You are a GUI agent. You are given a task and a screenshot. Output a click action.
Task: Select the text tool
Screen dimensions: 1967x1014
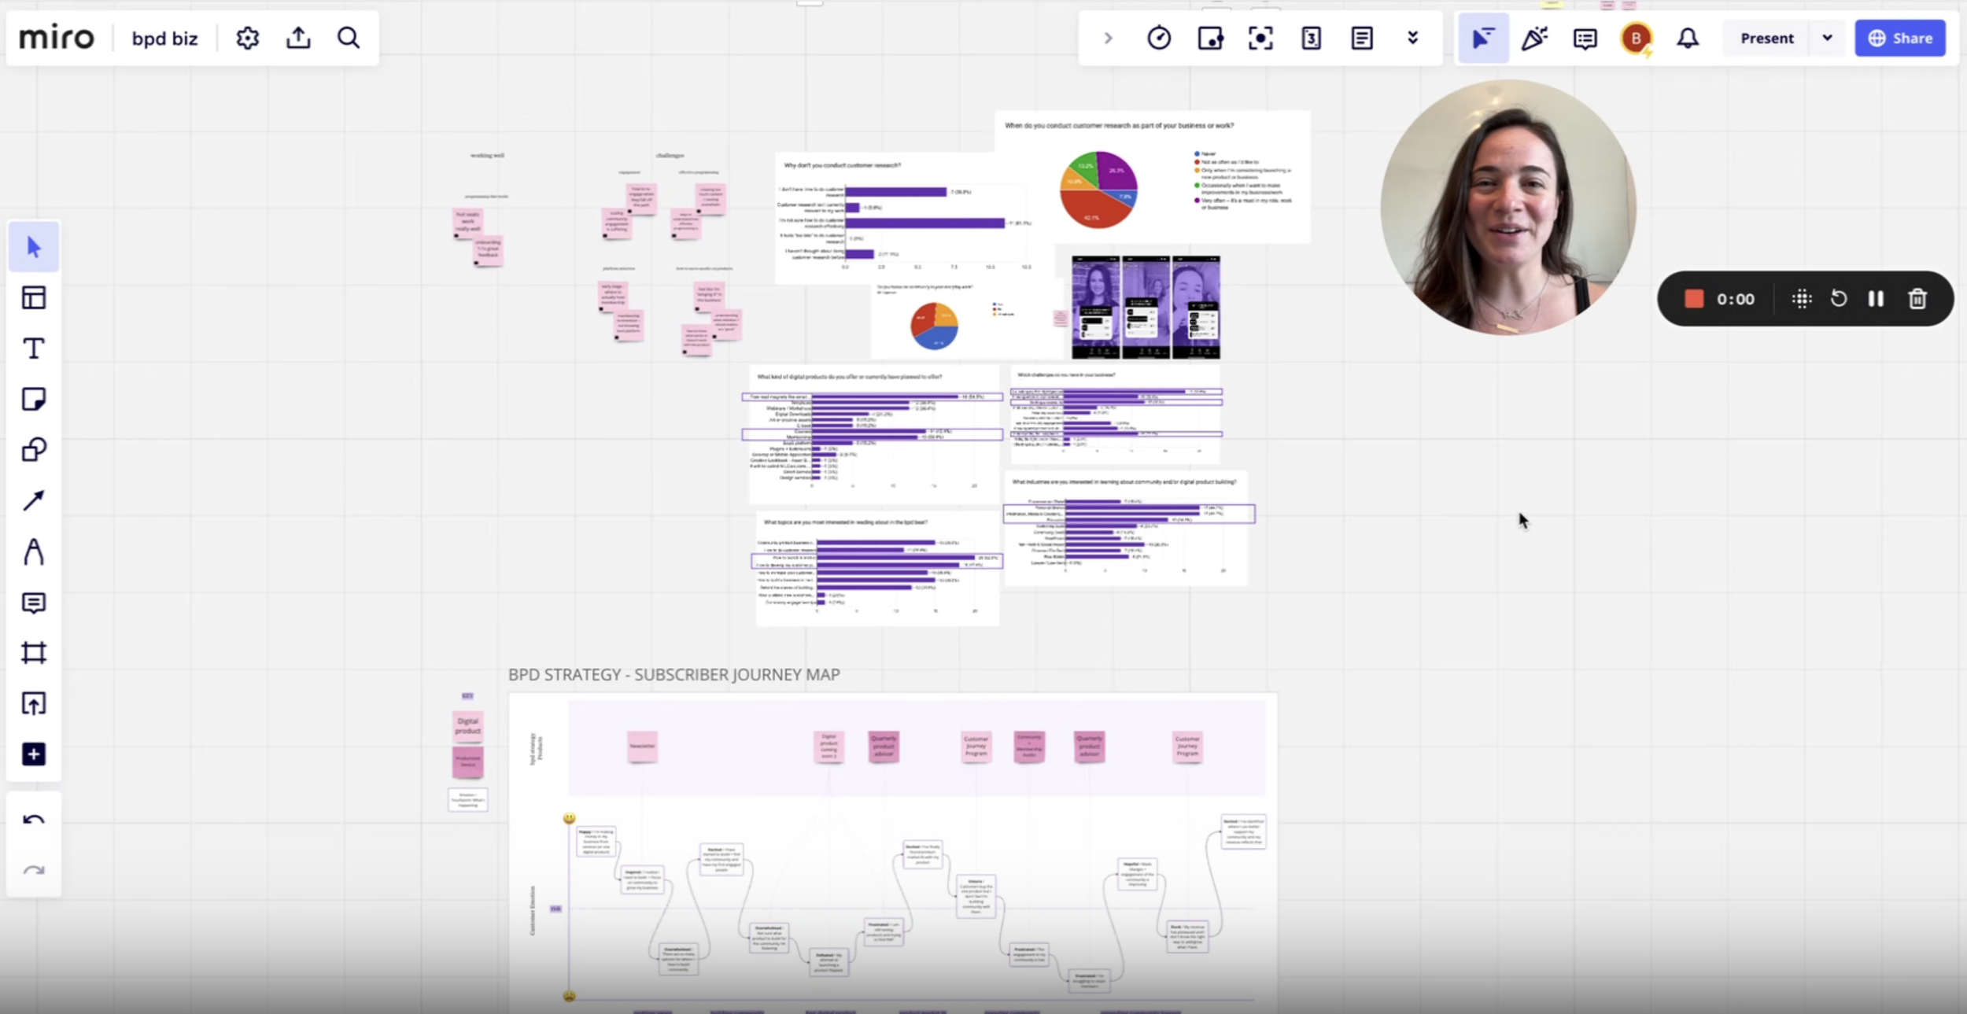[x=33, y=348]
